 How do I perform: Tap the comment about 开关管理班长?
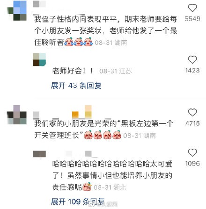(104, 129)
